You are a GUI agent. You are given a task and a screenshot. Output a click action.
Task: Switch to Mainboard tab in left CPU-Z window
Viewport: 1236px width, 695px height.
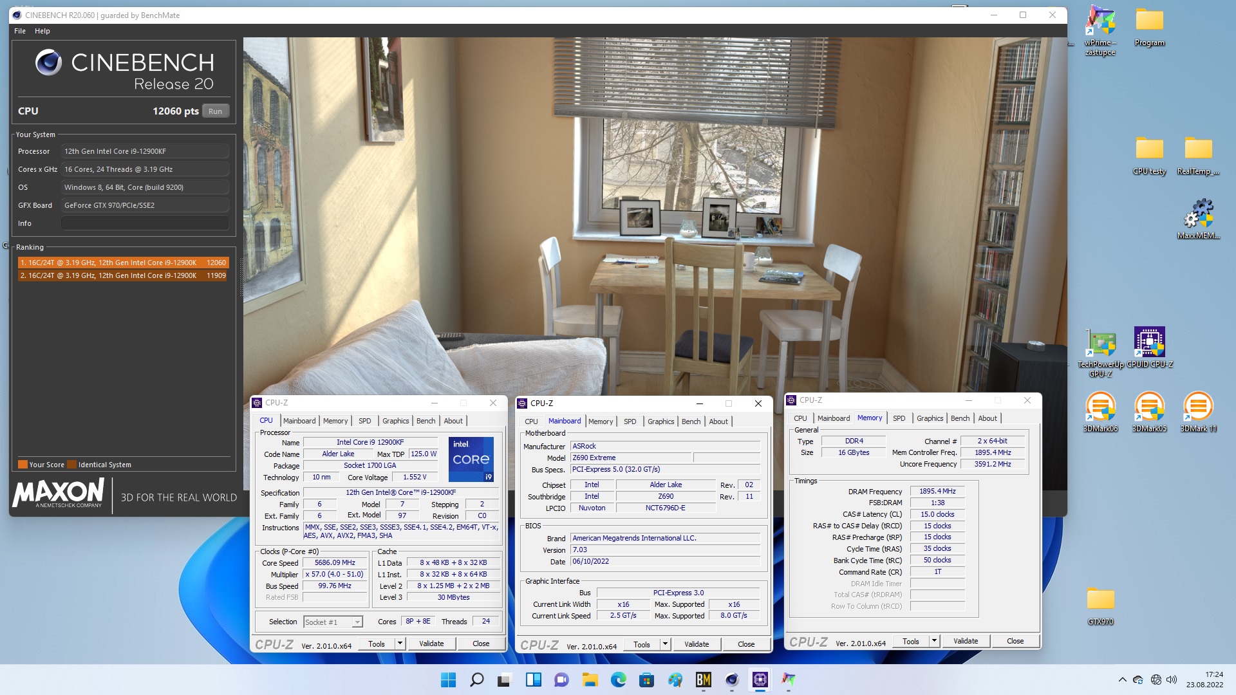click(x=299, y=421)
